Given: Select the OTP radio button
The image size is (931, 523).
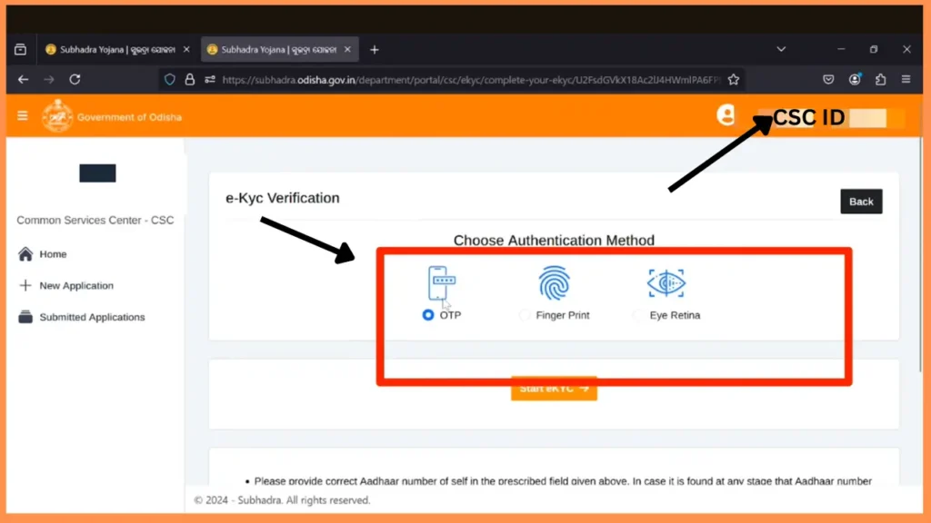Looking at the screenshot, I should tap(428, 315).
